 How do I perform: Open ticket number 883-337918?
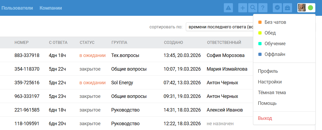click(x=27, y=55)
